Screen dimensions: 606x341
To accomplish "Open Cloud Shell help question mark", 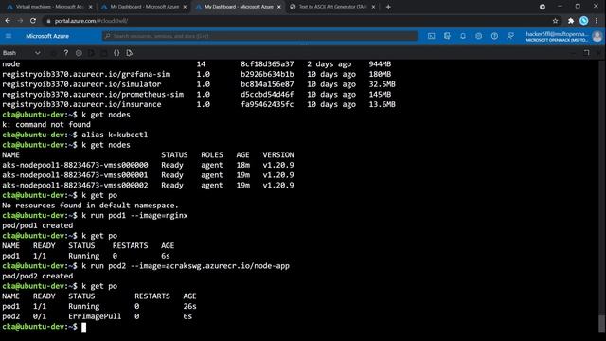I will point(66,53).
